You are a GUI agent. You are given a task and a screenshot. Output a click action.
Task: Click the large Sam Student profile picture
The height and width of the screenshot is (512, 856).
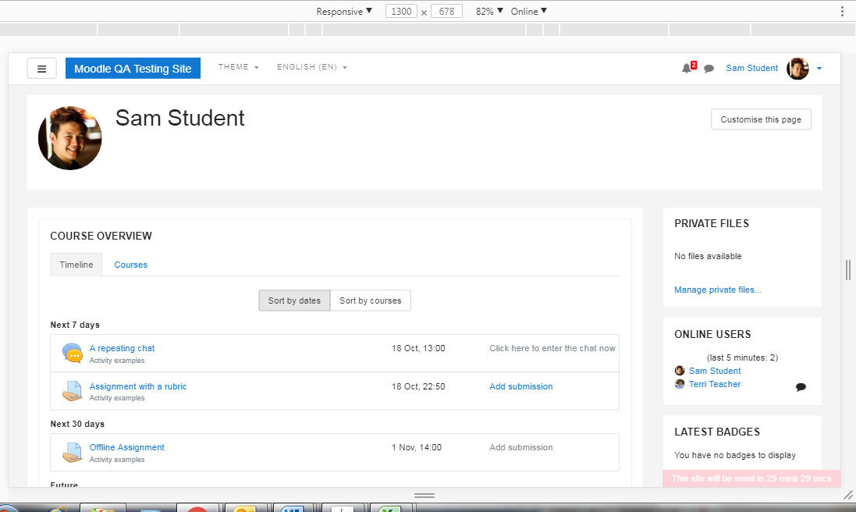[70, 138]
